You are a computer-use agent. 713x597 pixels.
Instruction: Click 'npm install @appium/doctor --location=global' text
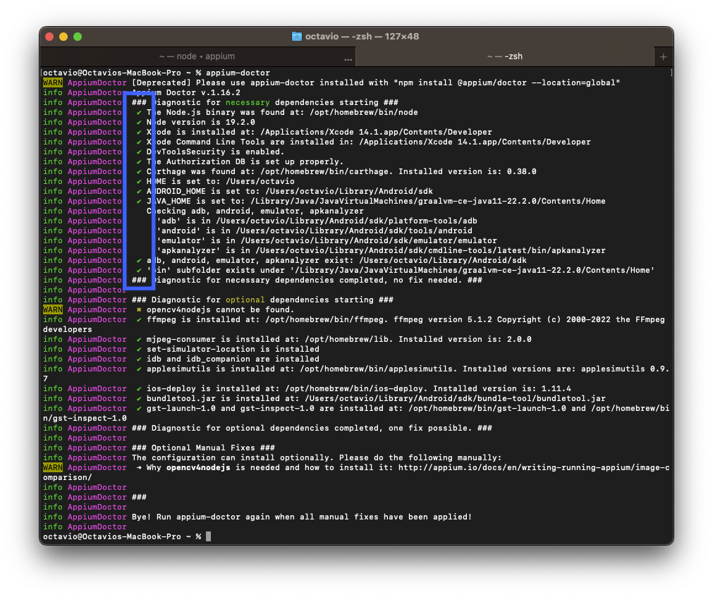click(507, 82)
